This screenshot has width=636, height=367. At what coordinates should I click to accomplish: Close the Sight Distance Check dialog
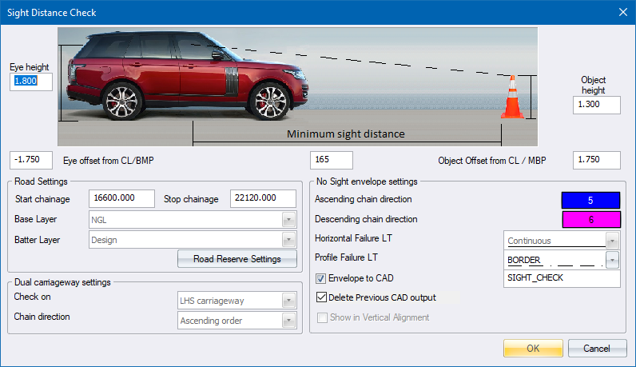coord(622,12)
